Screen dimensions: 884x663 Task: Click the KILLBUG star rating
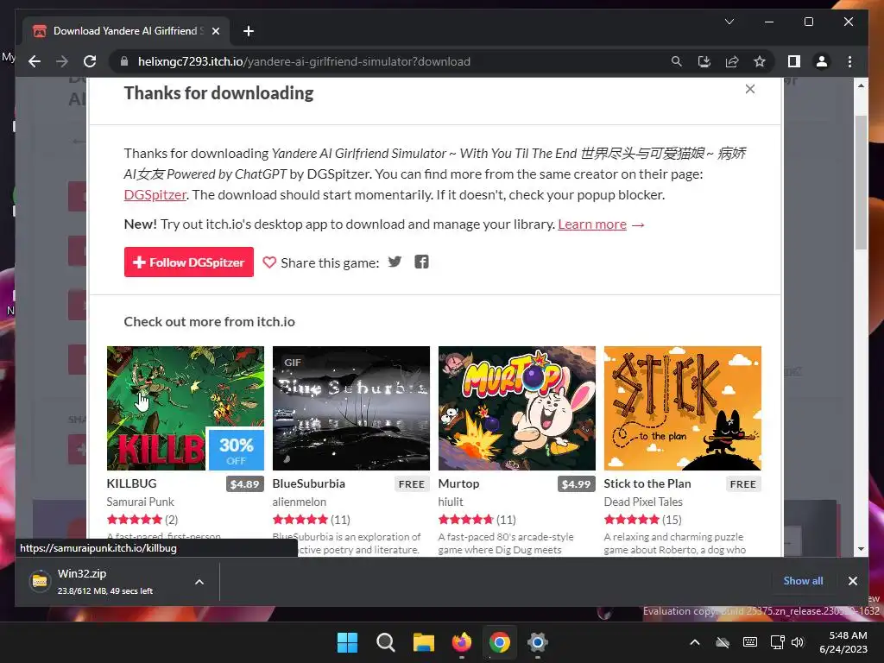click(x=134, y=519)
